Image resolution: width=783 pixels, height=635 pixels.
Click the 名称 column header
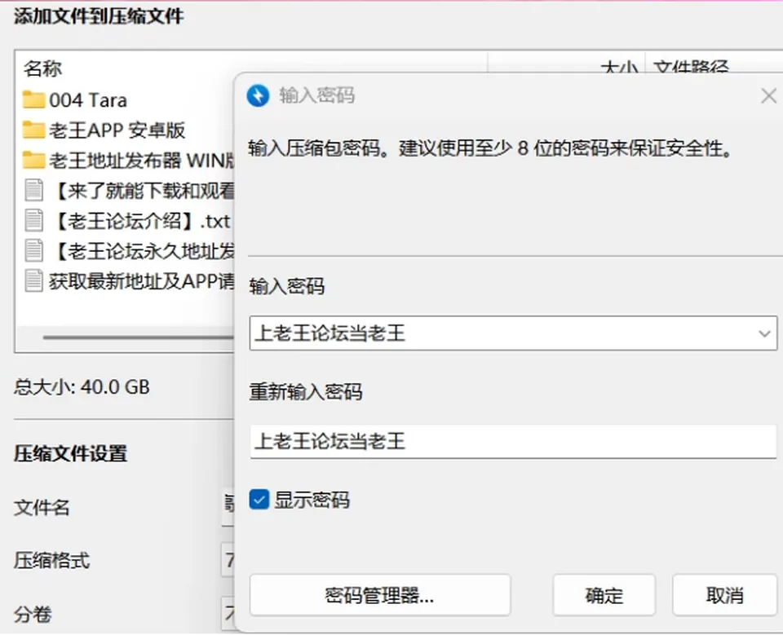(43, 68)
